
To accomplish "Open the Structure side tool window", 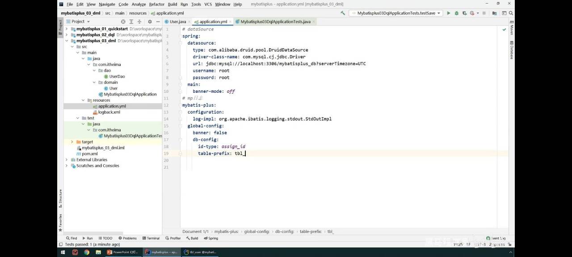I will point(60,199).
